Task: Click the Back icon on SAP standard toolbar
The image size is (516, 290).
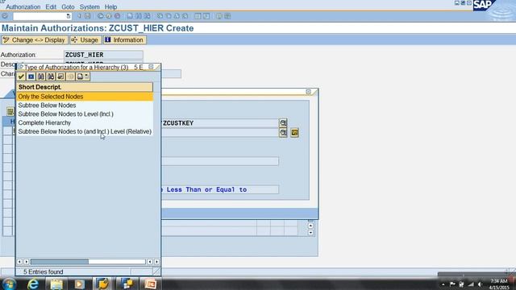Action: coord(100,16)
